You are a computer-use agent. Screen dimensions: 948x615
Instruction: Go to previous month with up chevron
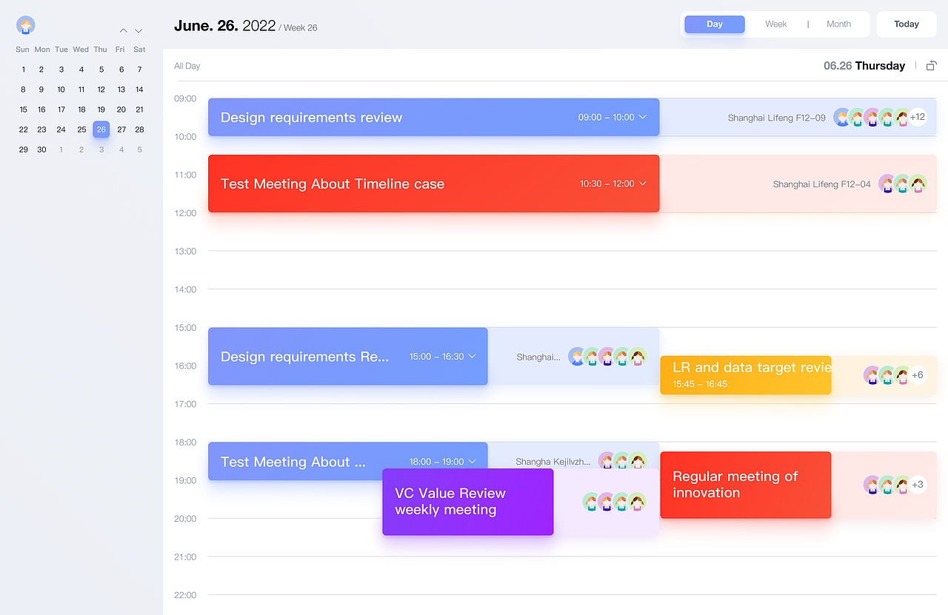pyautogui.click(x=123, y=31)
